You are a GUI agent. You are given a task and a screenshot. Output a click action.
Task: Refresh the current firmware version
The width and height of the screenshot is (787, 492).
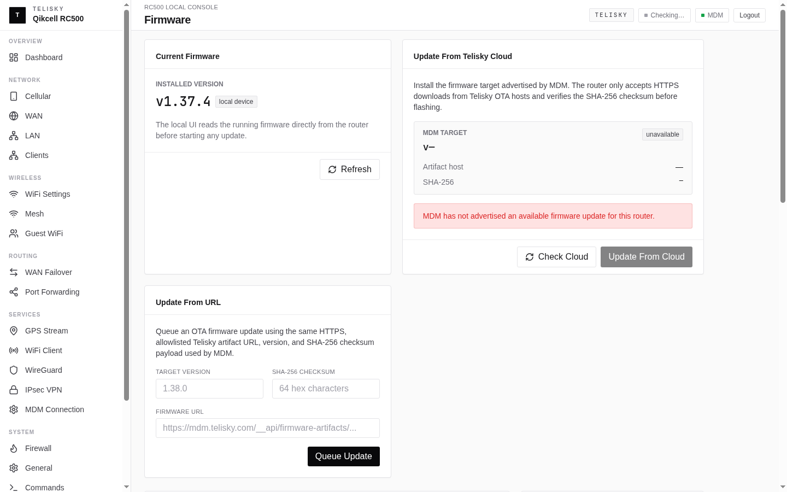coord(350,169)
